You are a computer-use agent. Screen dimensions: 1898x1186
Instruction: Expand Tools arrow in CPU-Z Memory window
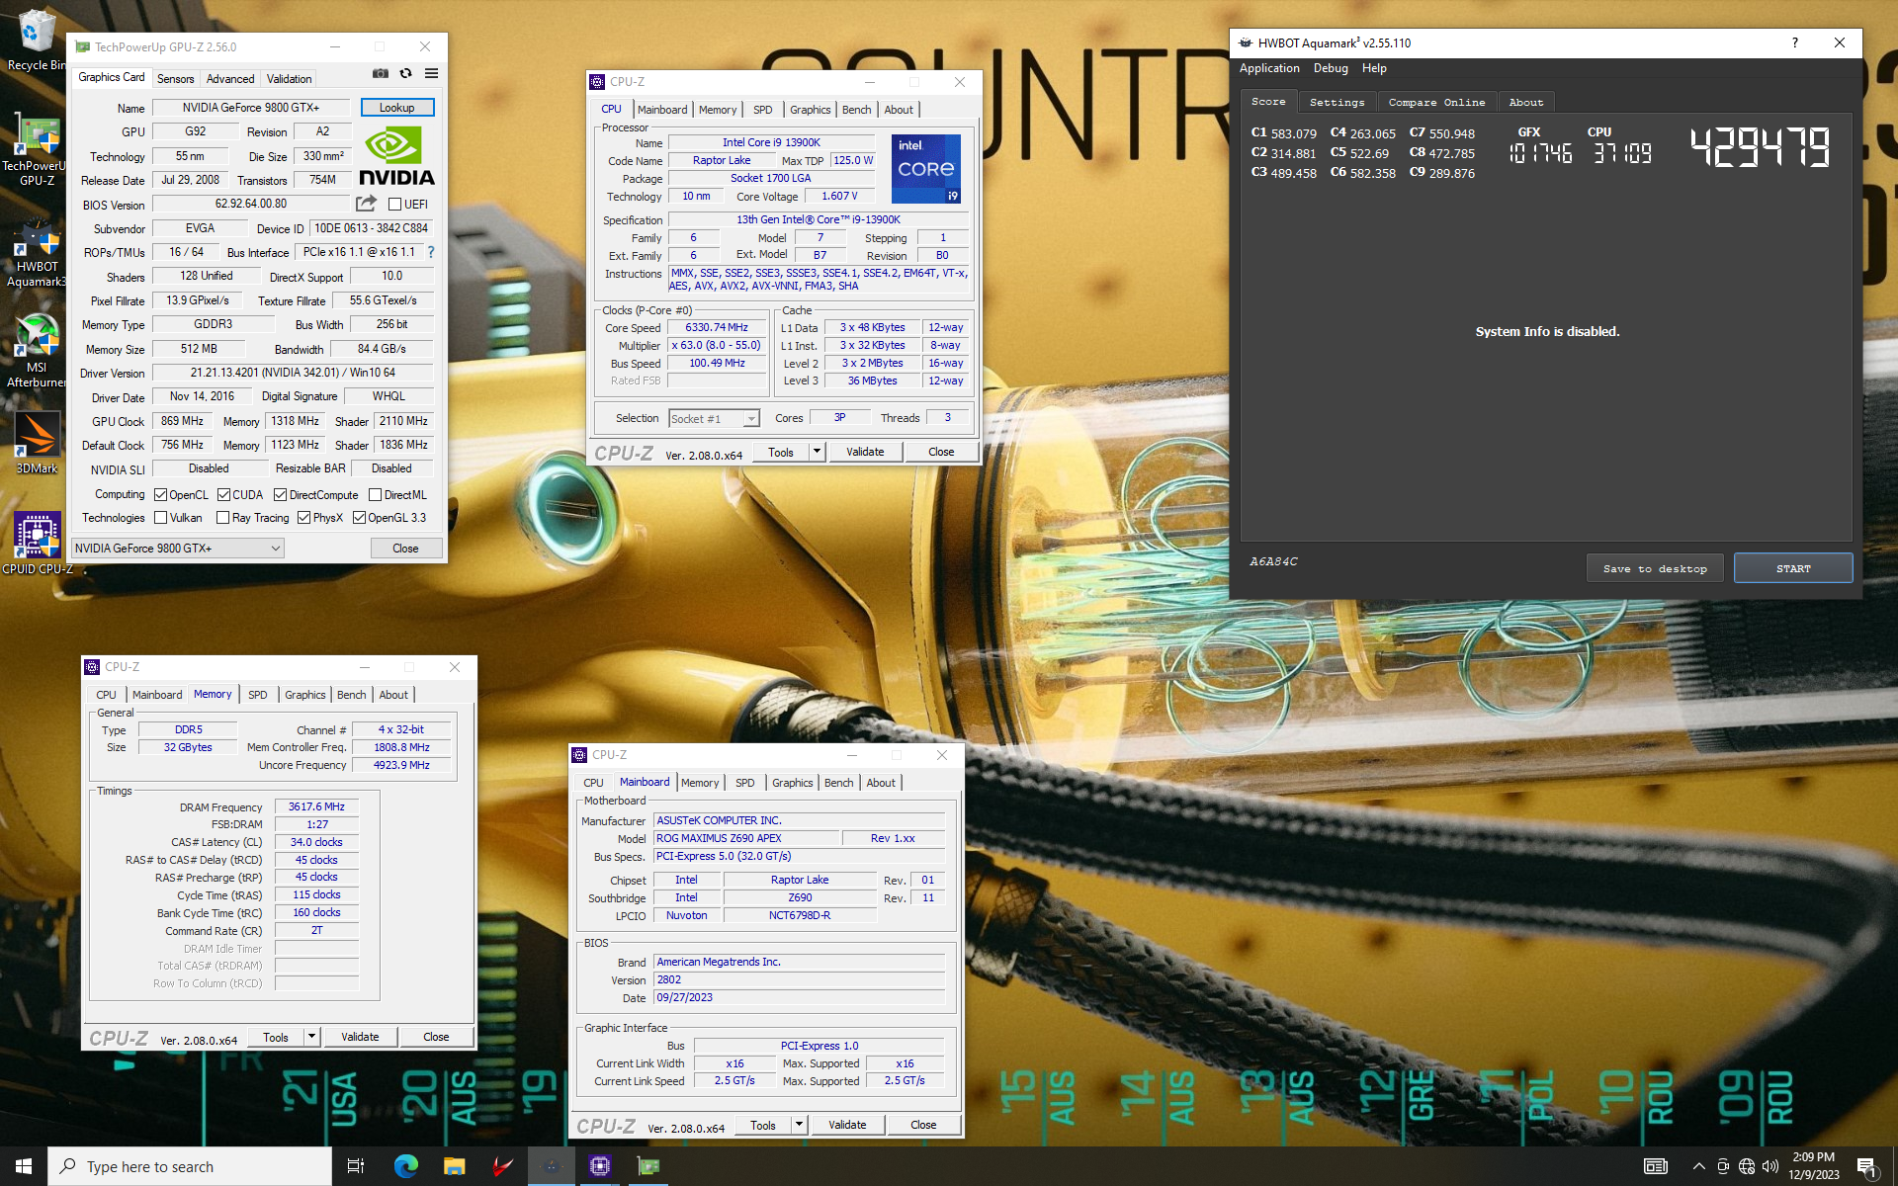[311, 1037]
